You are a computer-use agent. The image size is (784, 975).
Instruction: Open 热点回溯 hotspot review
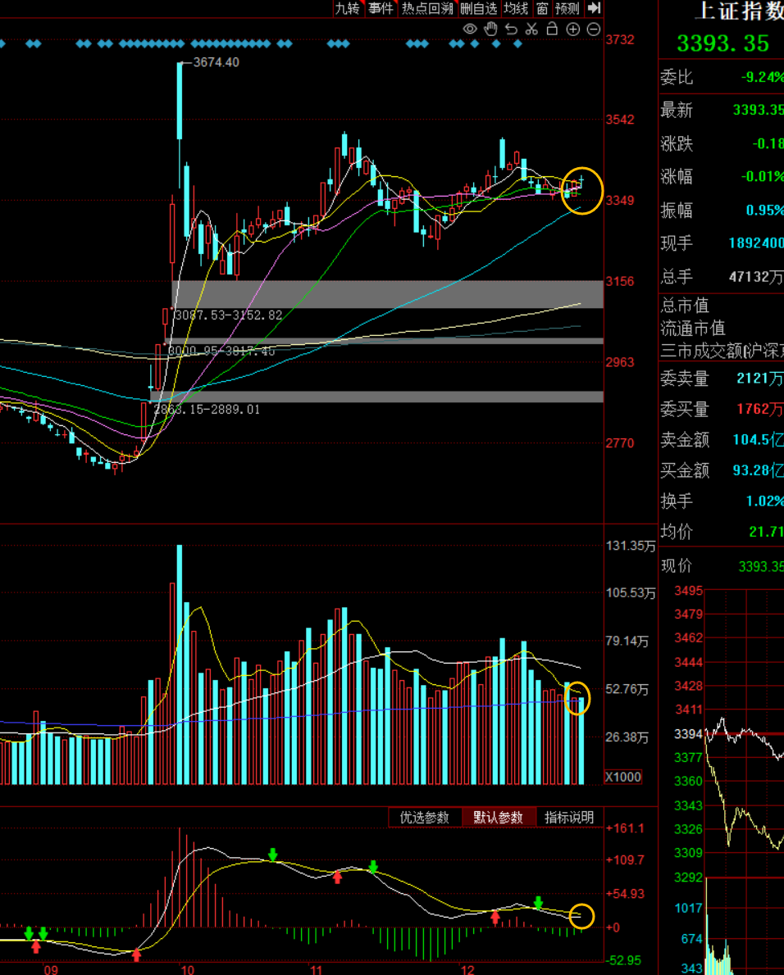[427, 8]
